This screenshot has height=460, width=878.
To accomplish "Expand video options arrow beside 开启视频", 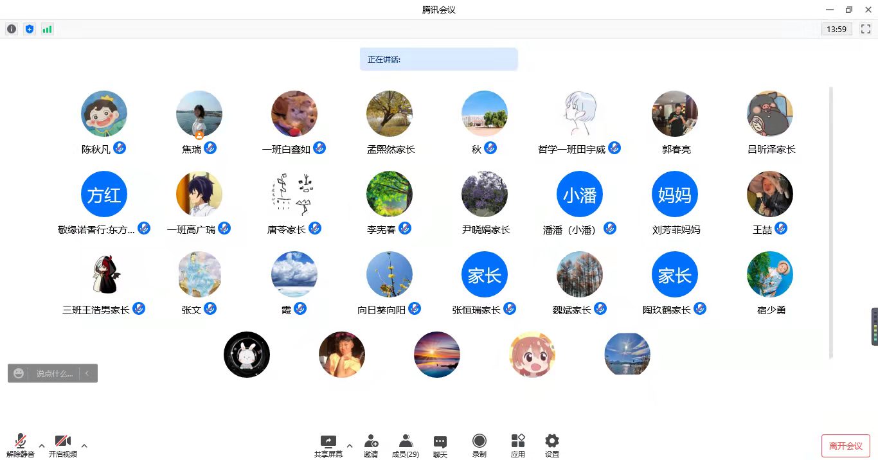I will pyautogui.click(x=84, y=445).
